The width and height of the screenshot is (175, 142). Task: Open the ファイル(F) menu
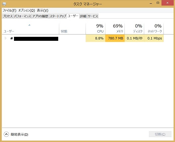[10, 11]
